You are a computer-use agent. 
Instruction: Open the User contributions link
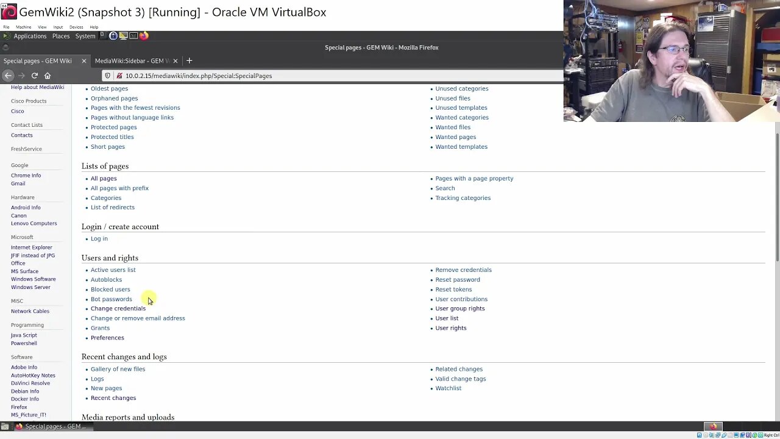pos(461,299)
